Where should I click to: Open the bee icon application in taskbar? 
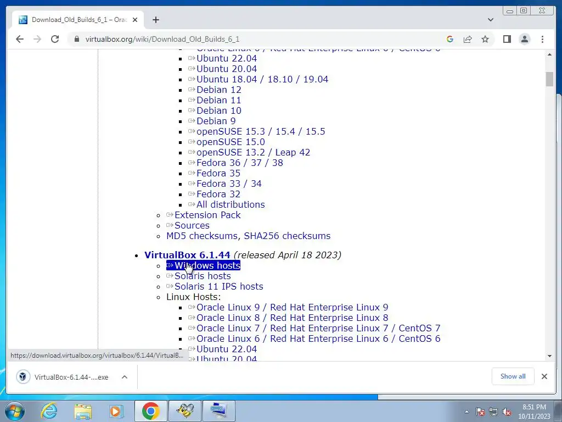(185, 411)
